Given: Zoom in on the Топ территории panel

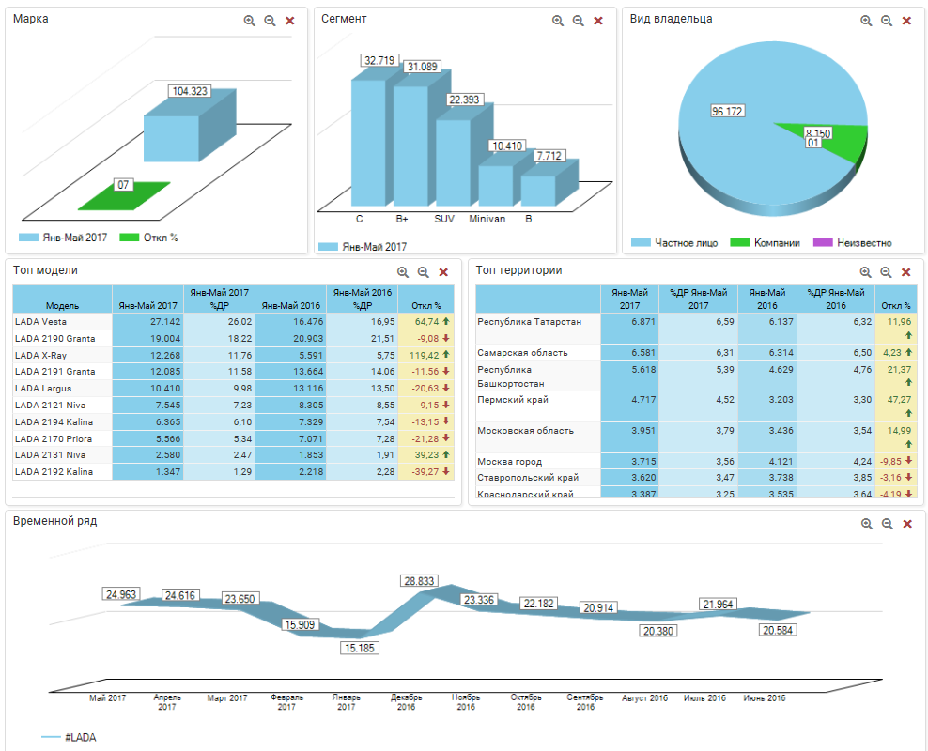Looking at the screenshot, I should [x=866, y=272].
